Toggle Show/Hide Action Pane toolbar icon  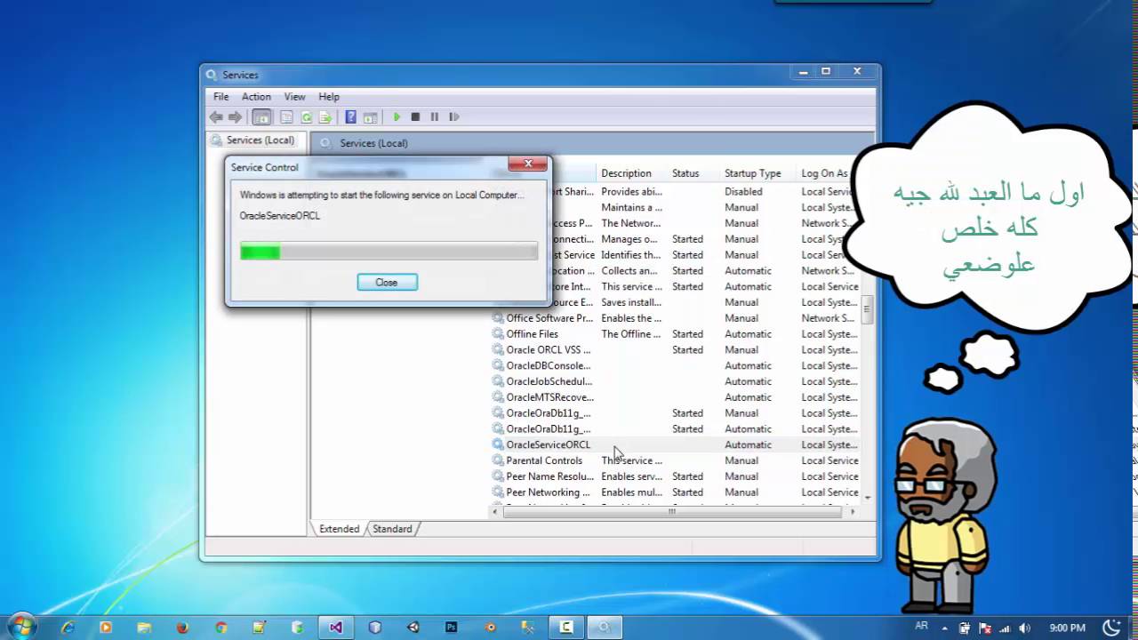click(x=371, y=116)
